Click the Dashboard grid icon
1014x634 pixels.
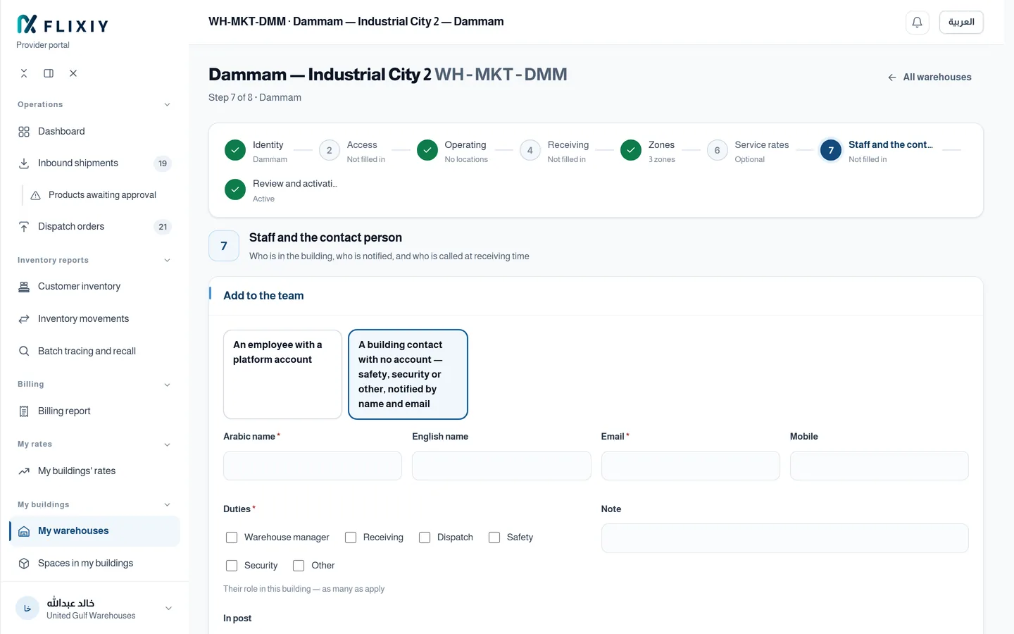(24, 132)
